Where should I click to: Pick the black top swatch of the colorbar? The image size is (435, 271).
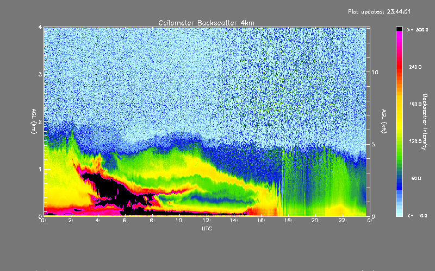pos(399,29)
